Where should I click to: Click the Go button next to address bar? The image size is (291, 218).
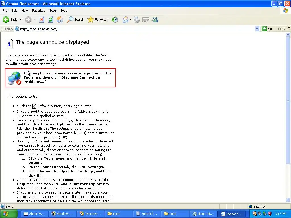pyautogui.click(x=267, y=29)
